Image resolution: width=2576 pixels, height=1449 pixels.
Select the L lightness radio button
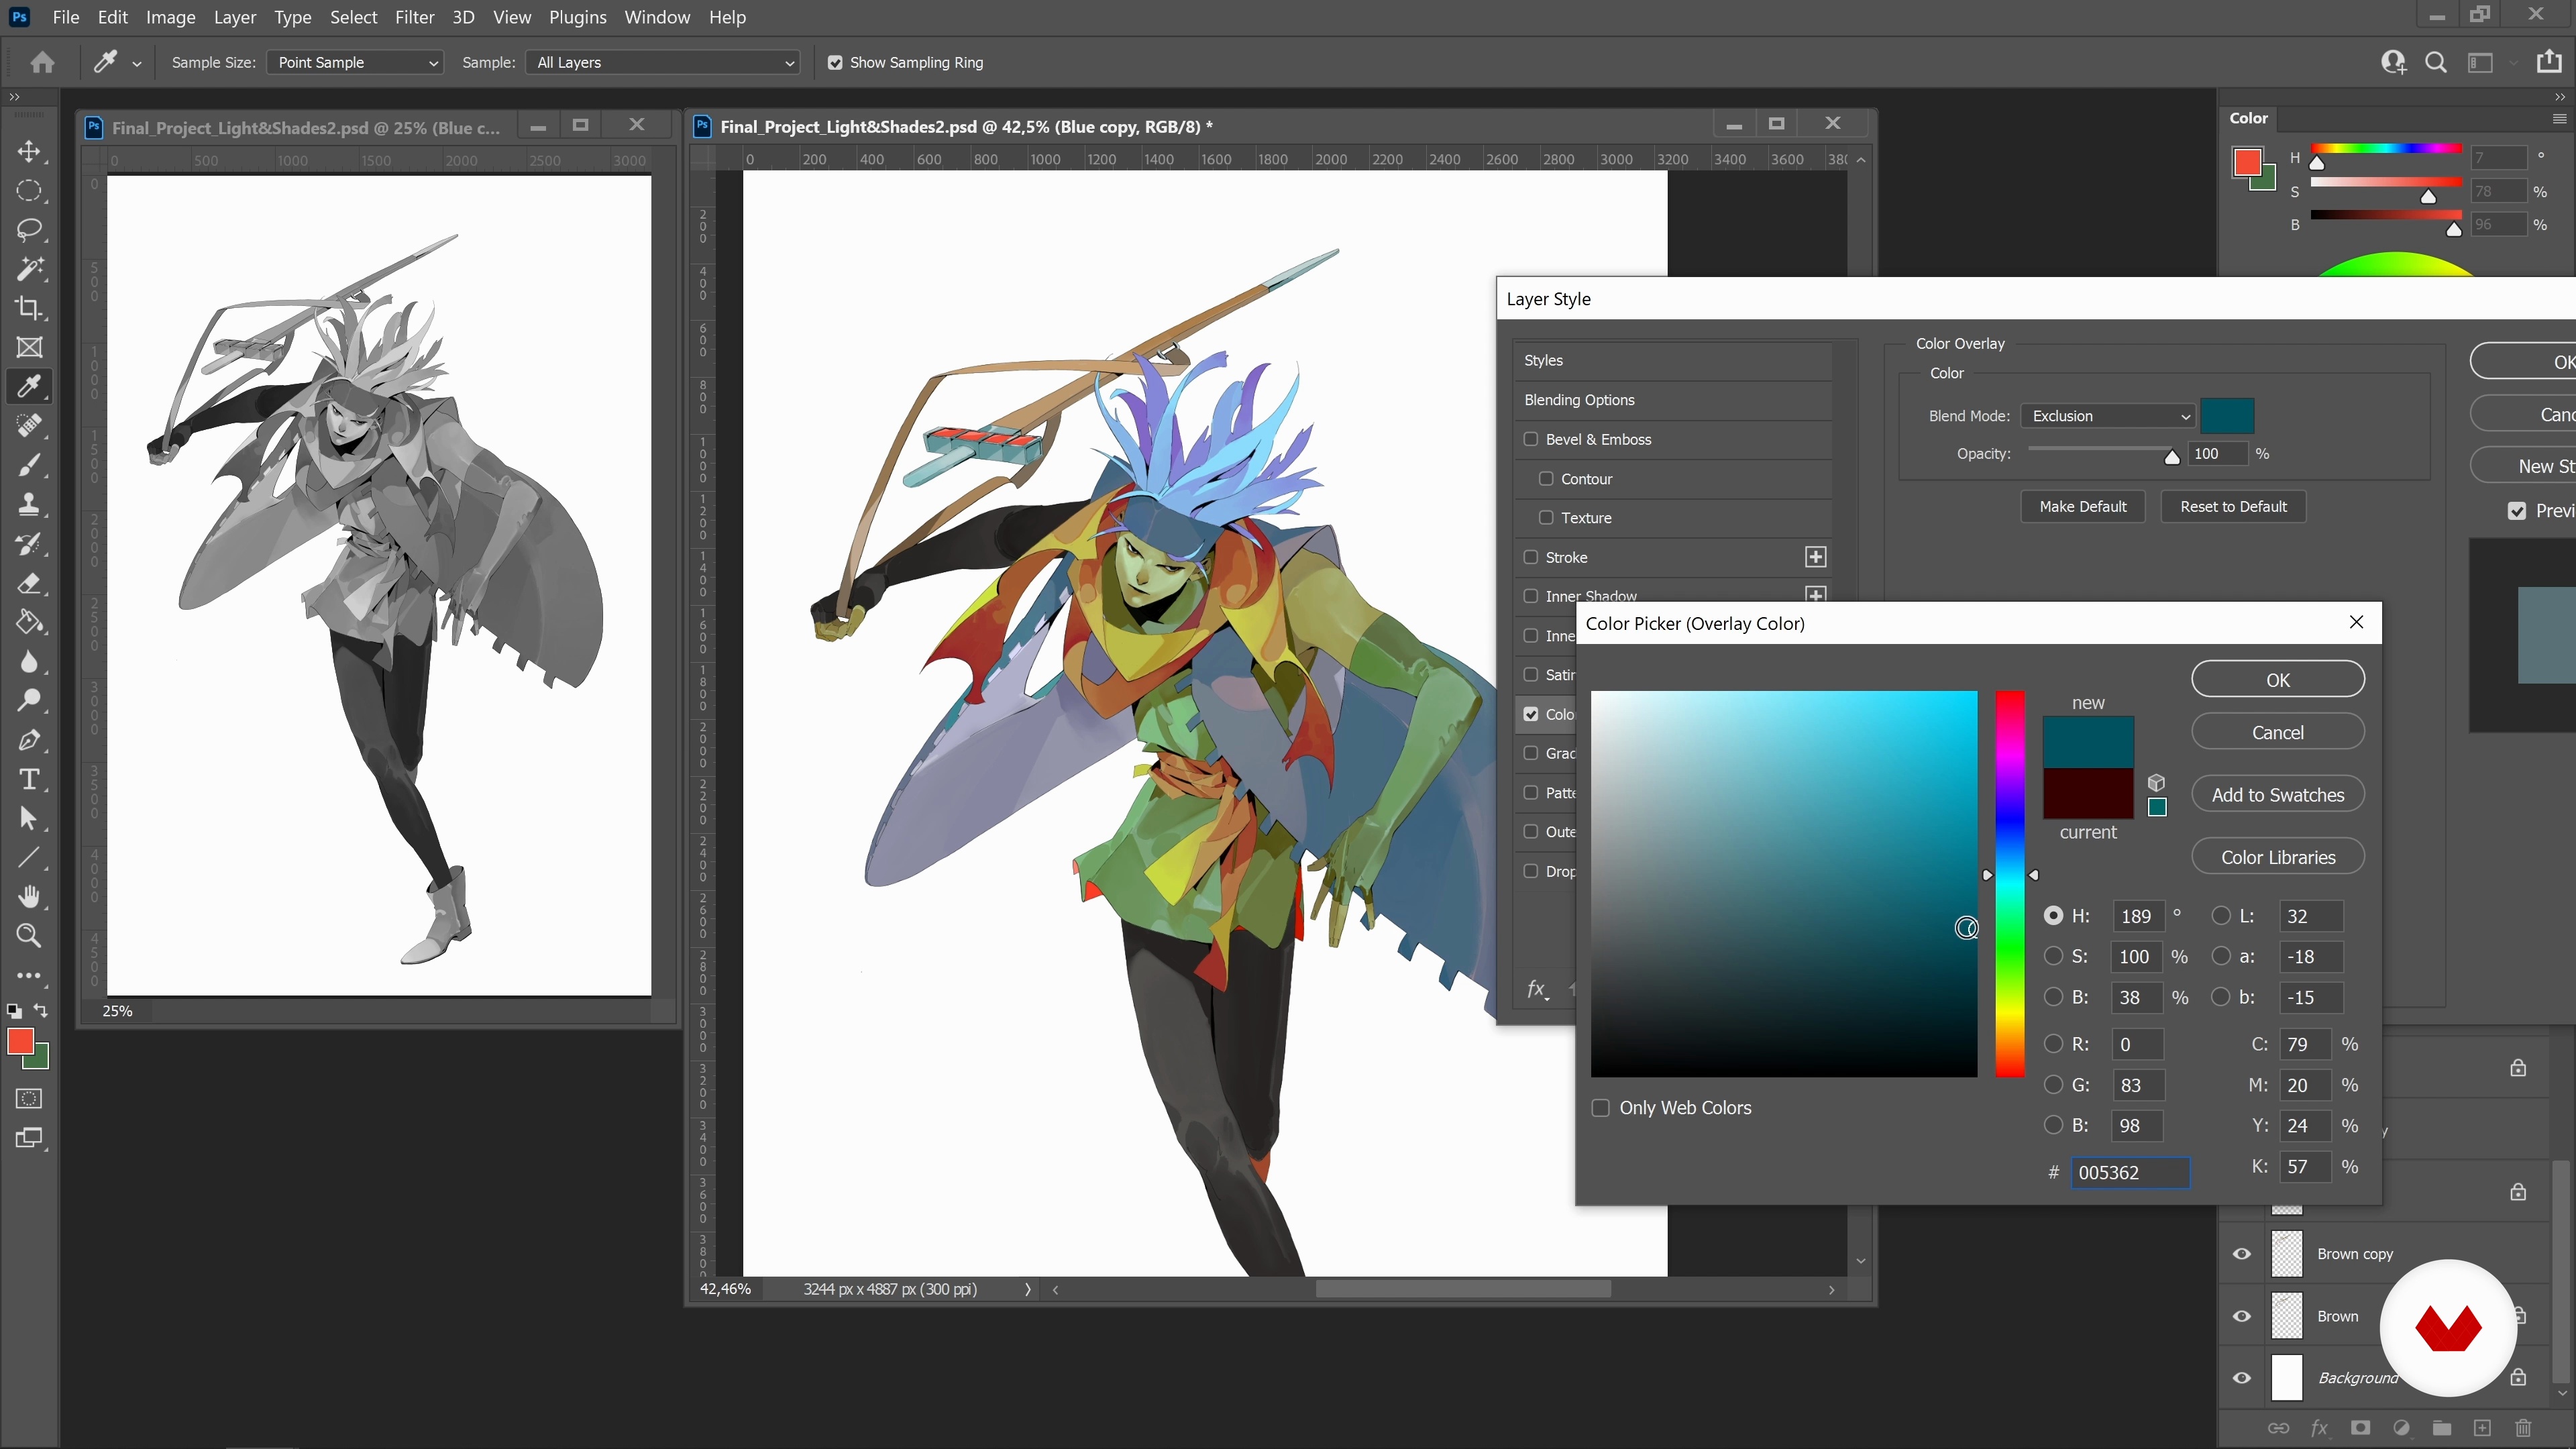pyautogui.click(x=2220, y=916)
